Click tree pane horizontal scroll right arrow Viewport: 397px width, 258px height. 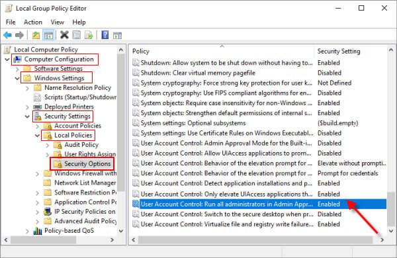(x=112, y=239)
